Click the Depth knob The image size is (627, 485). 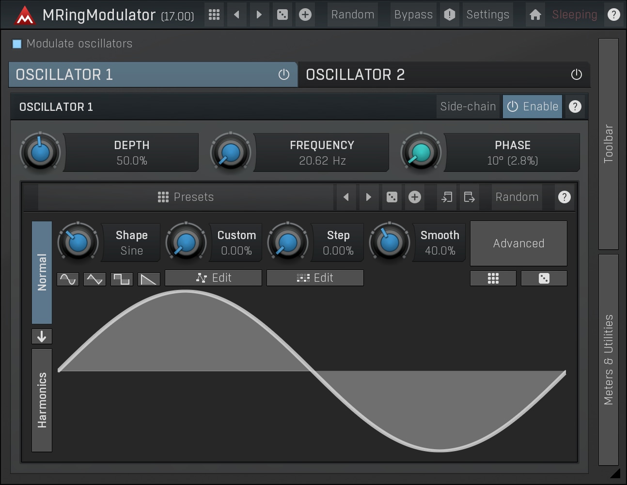pyautogui.click(x=40, y=152)
